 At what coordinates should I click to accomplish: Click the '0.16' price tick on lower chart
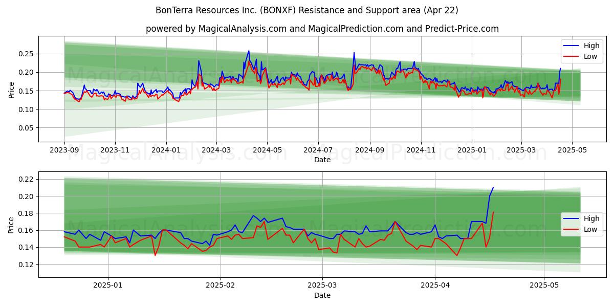coord(27,230)
